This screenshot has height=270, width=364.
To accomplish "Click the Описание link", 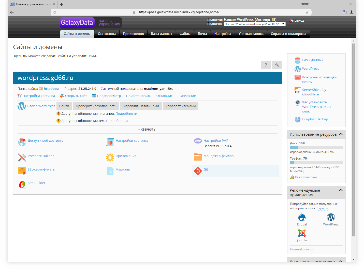I will point(188,96).
